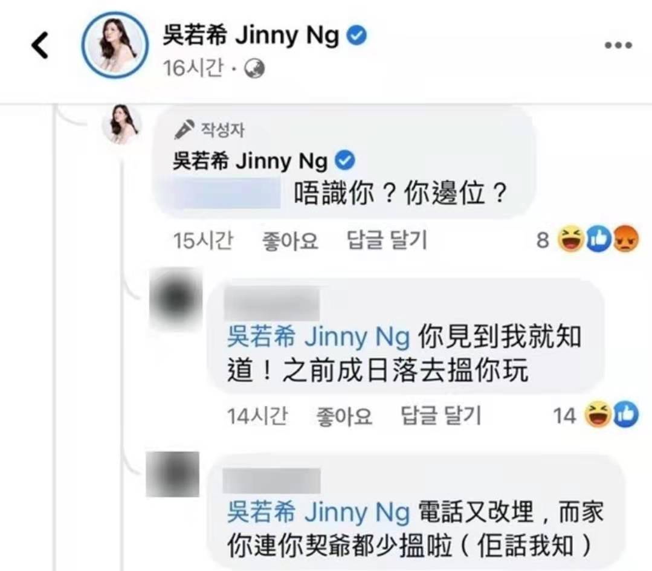Tap the verified badge in post header
652x571 pixels.
click(357, 36)
